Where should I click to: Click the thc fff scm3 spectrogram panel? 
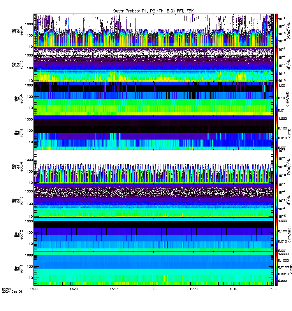tap(153, 201)
